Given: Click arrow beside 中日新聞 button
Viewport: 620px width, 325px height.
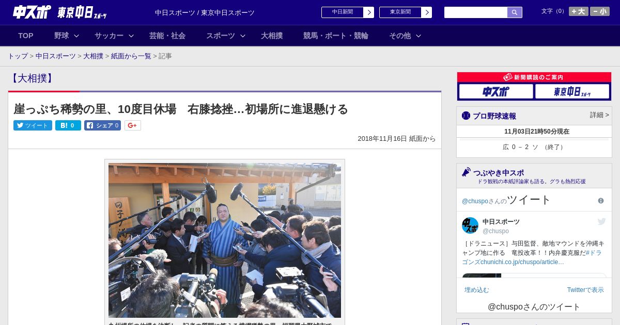Looking at the screenshot, I should [x=369, y=12].
